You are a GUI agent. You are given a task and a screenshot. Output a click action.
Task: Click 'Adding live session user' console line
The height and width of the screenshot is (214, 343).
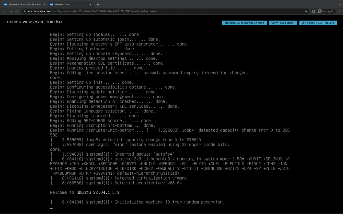(149, 73)
